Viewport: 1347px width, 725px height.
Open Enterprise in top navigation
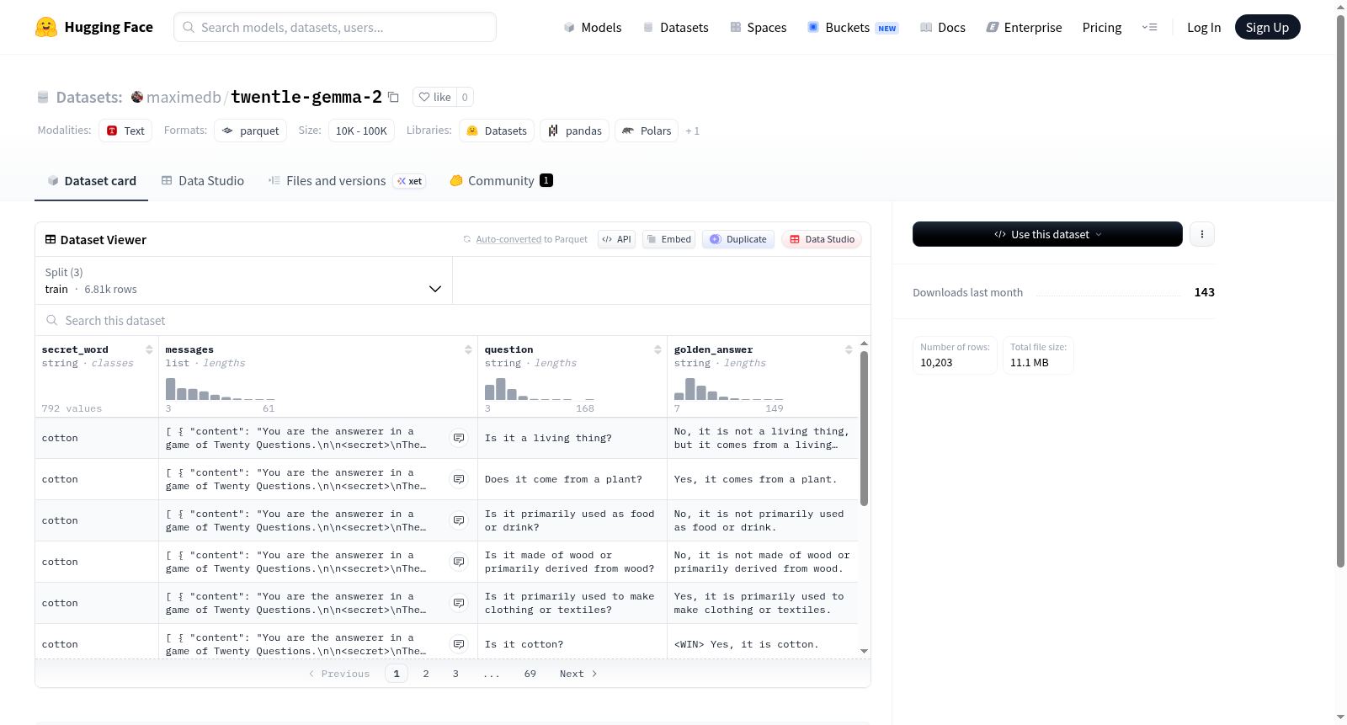point(1024,27)
